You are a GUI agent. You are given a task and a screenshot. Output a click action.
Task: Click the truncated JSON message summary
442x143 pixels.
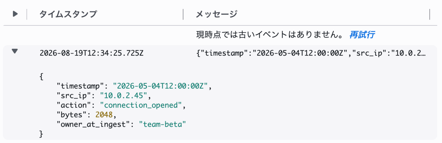311,53
